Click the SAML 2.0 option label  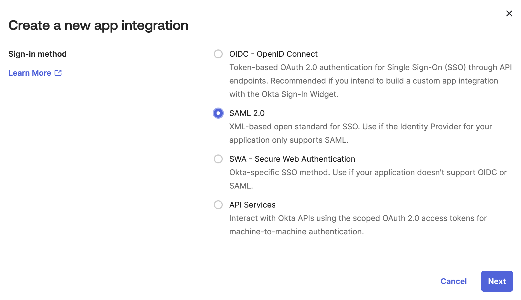[247, 113]
